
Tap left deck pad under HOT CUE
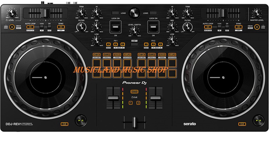pos(97,63)
